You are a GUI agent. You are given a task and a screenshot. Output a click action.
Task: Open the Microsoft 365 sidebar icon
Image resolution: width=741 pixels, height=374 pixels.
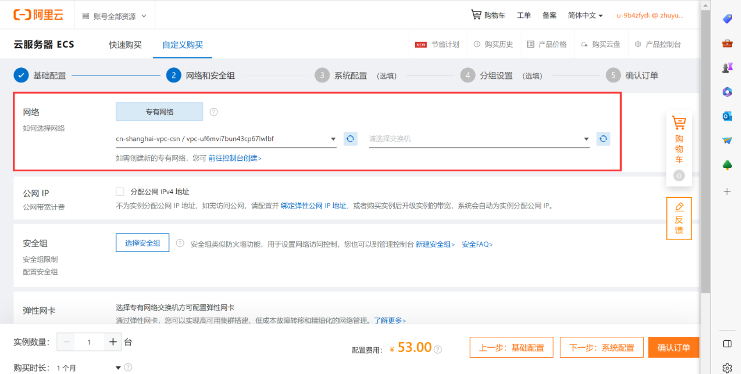coord(727,92)
